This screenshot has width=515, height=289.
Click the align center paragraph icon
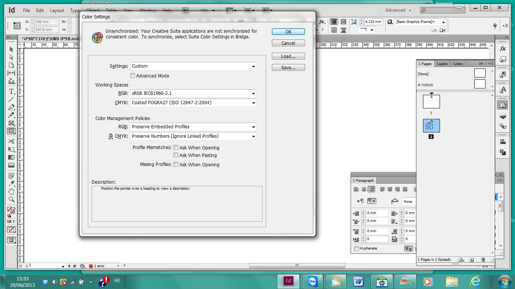[x=364, y=189]
